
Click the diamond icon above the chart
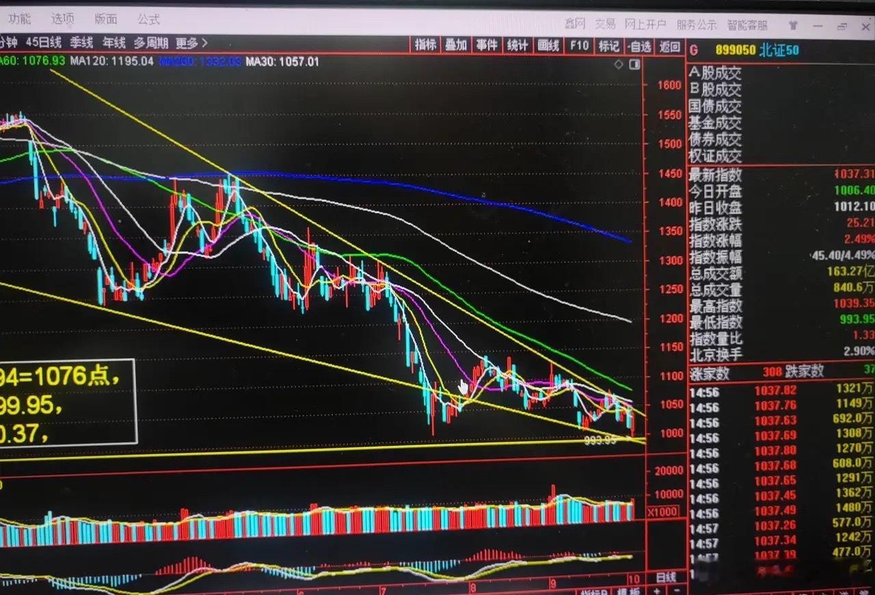[619, 64]
